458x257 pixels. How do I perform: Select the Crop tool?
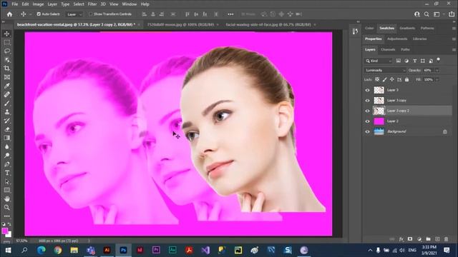6,69
